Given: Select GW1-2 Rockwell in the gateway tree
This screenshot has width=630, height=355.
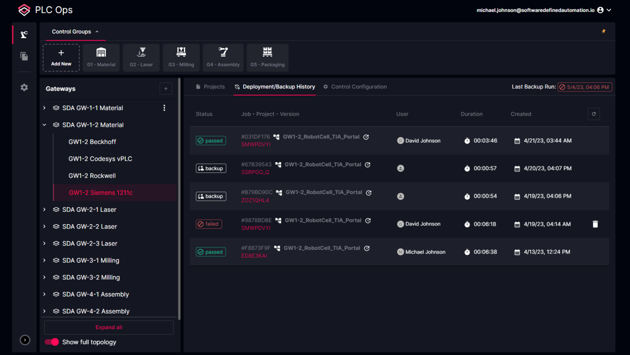Looking at the screenshot, I should pos(92,175).
